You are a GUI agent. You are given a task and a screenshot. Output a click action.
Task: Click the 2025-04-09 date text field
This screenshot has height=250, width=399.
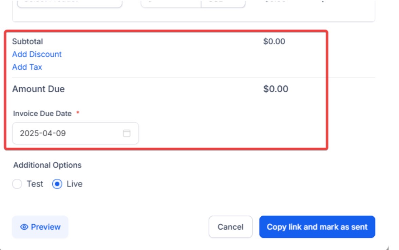click(68, 133)
